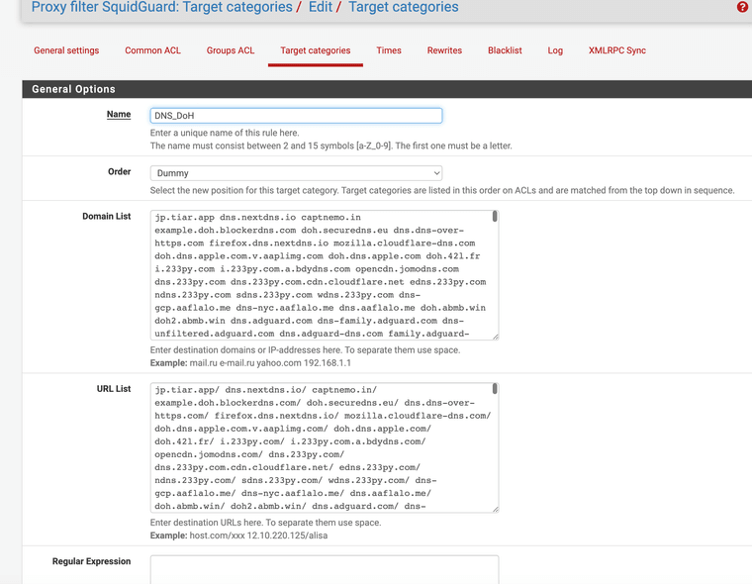The image size is (752, 584).
Task: Click the last Target categories breadcrumb
Action: coord(404,7)
